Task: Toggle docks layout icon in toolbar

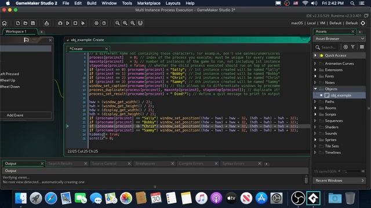Action: pos(140,23)
